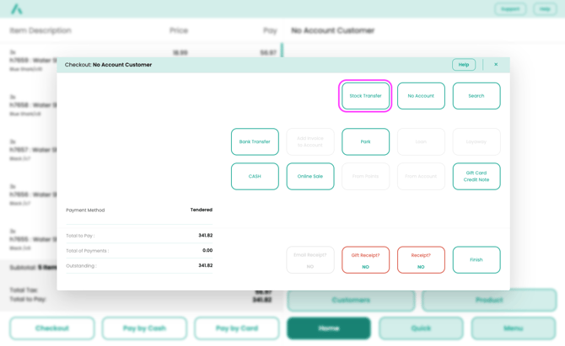Toggle the Receipt option
This screenshot has height=346, width=565.
click(x=421, y=260)
